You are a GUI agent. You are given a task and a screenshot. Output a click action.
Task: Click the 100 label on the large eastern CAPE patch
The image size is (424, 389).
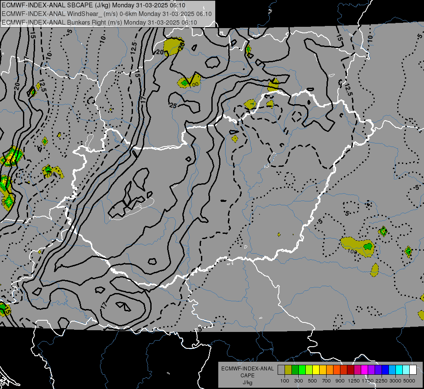coord(352,252)
